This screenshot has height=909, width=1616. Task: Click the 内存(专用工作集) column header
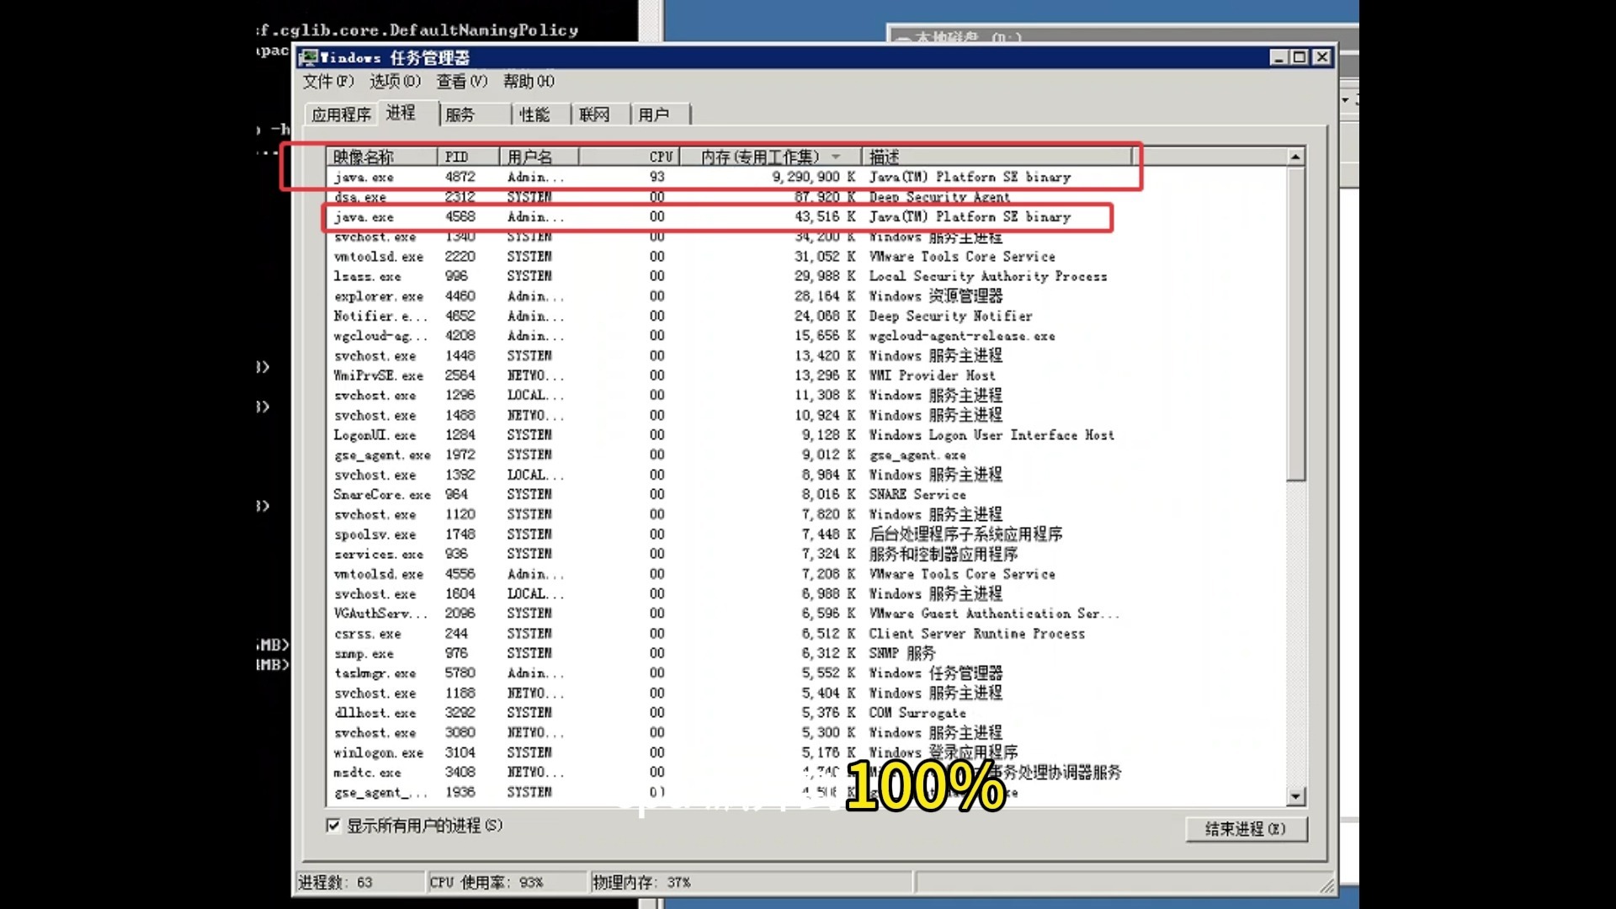click(x=770, y=157)
